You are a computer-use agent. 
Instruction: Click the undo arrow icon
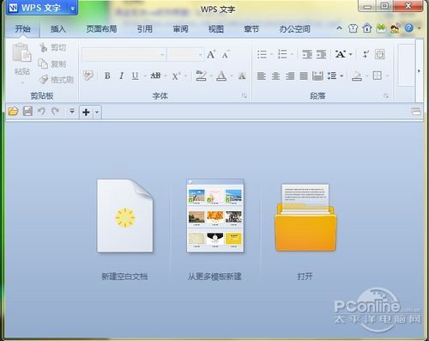point(41,111)
